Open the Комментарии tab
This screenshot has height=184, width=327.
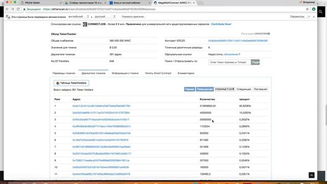tap(186, 73)
